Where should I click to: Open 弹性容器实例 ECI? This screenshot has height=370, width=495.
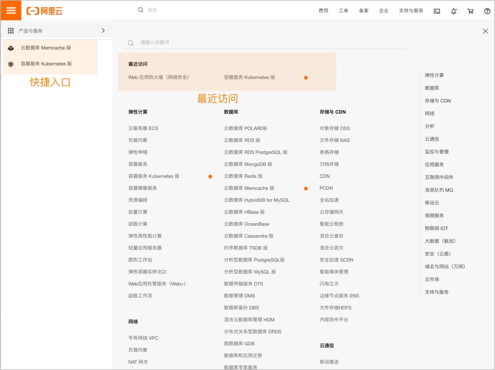pyautogui.click(x=147, y=272)
